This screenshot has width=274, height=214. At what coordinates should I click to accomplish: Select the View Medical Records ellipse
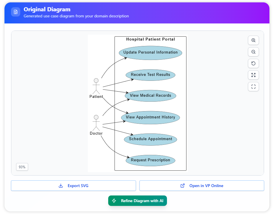point(150,96)
